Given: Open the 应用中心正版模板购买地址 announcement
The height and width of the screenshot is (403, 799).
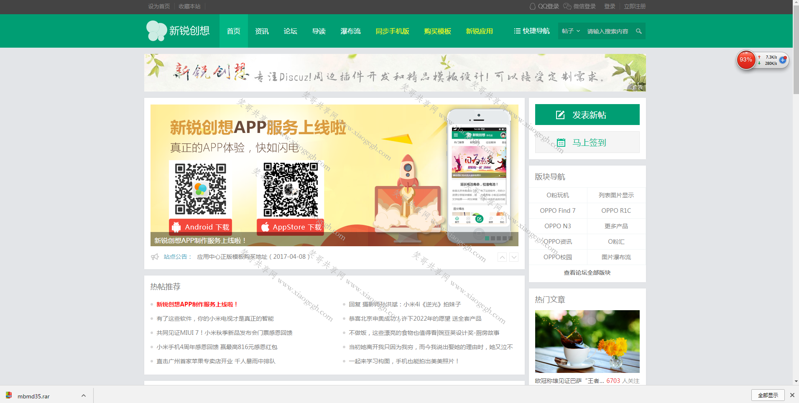Looking at the screenshot, I should click(x=253, y=257).
